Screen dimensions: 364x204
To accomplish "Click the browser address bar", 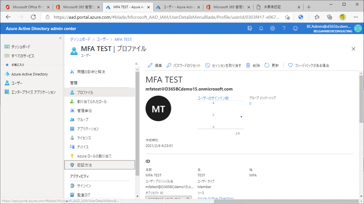I will pyautogui.click(x=166, y=17).
